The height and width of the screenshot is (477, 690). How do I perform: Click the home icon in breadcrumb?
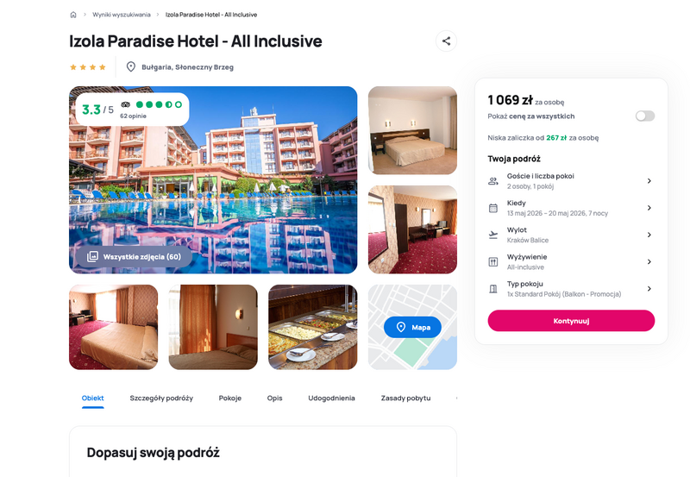tap(73, 15)
